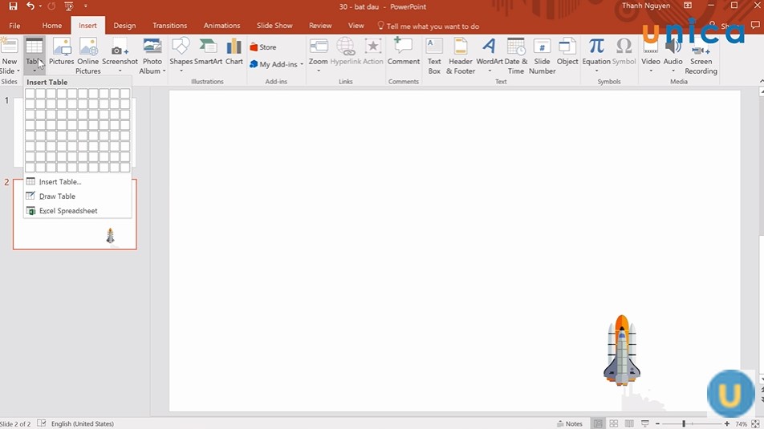Open spell check status icon
The height and width of the screenshot is (429, 764).
(42, 423)
